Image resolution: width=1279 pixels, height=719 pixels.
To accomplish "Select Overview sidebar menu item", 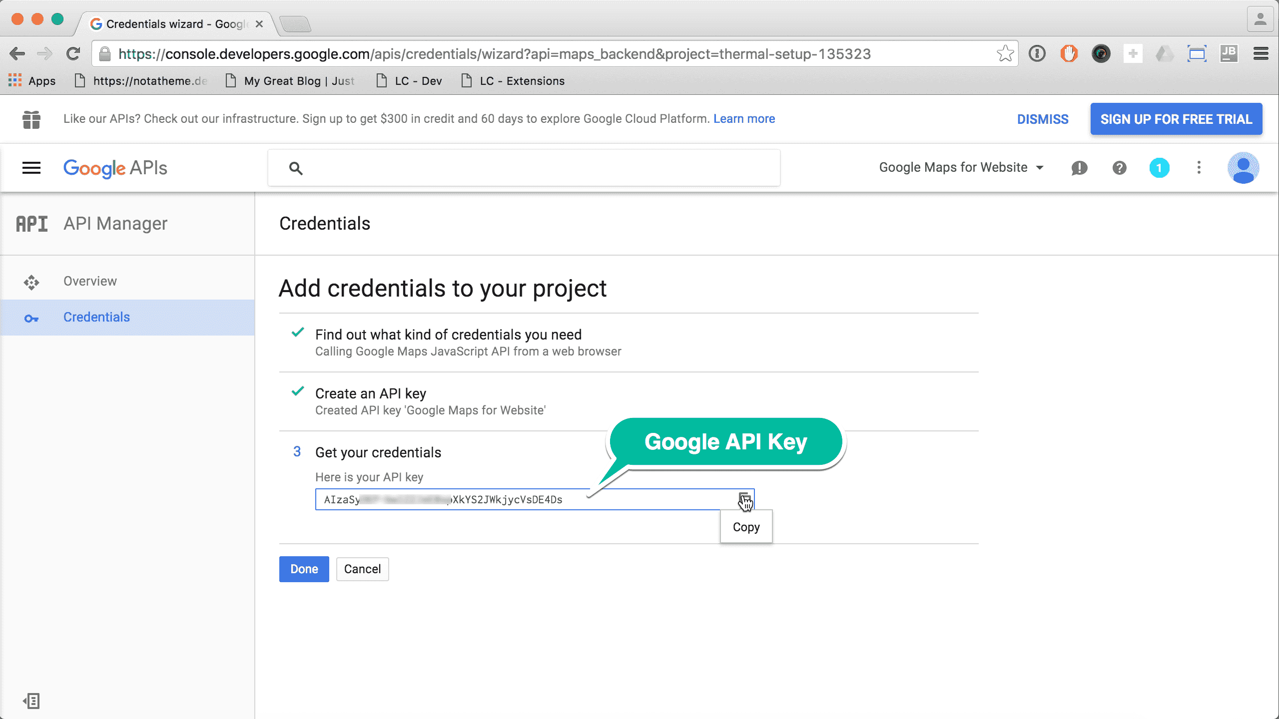I will pyautogui.click(x=90, y=281).
